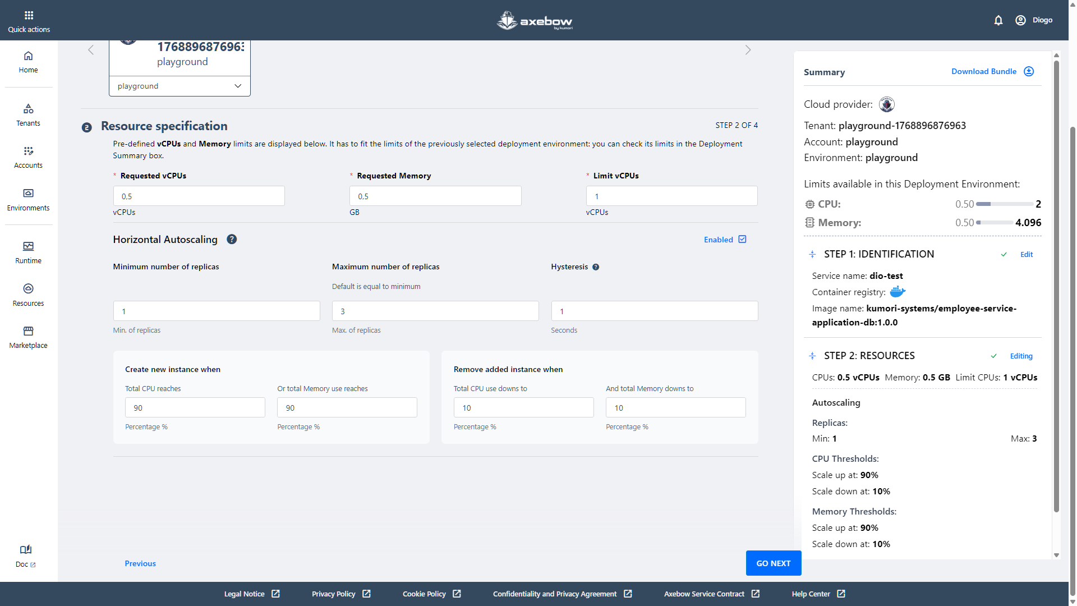
Task: Open Quick actions grid menu
Action: click(29, 15)
